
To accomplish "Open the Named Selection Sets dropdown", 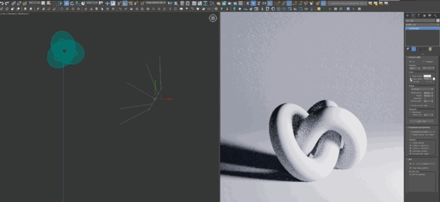I will point(156,2).
